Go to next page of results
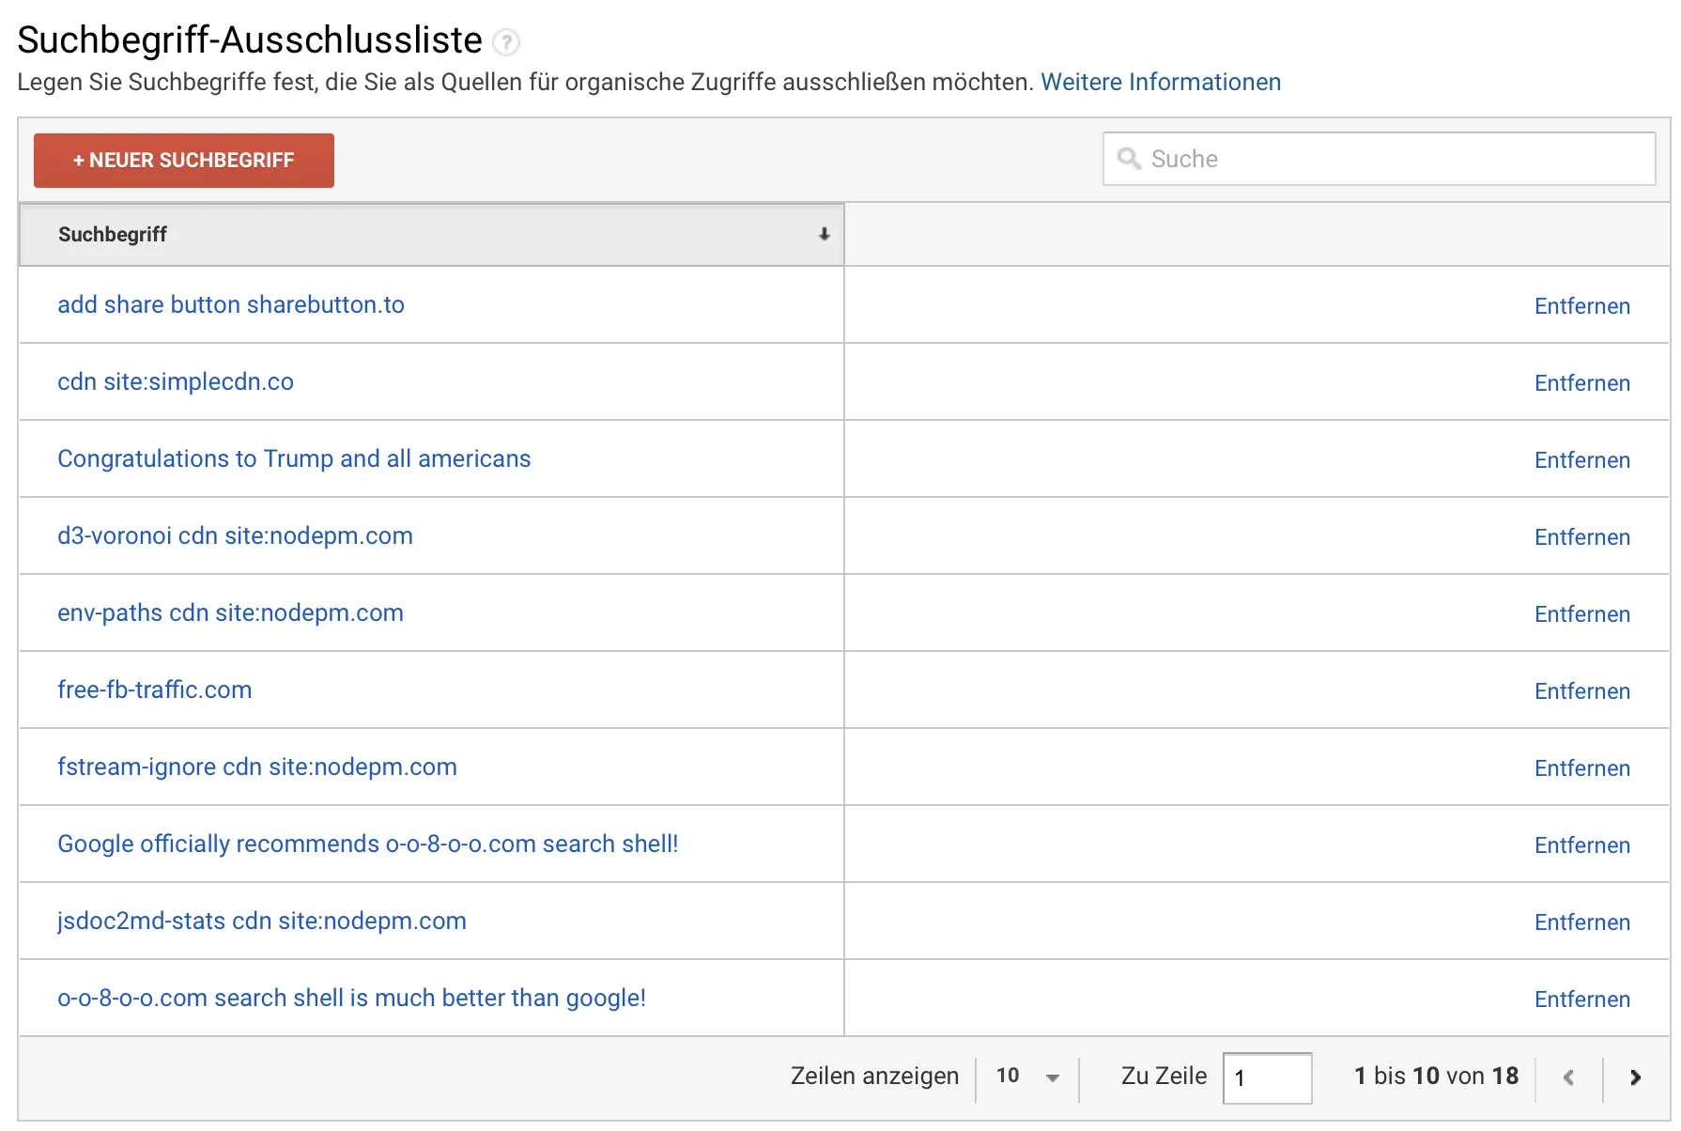The width and height of the screenshot is (1681, 1131). pos(1635,1077)
